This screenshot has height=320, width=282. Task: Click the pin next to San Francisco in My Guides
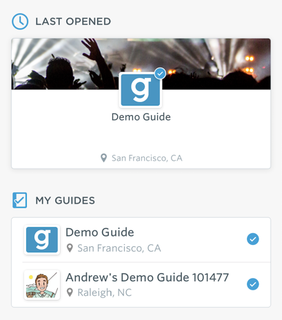click(70, 248)
